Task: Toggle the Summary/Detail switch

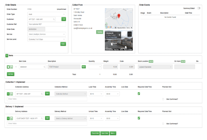Action: (199, 8)
